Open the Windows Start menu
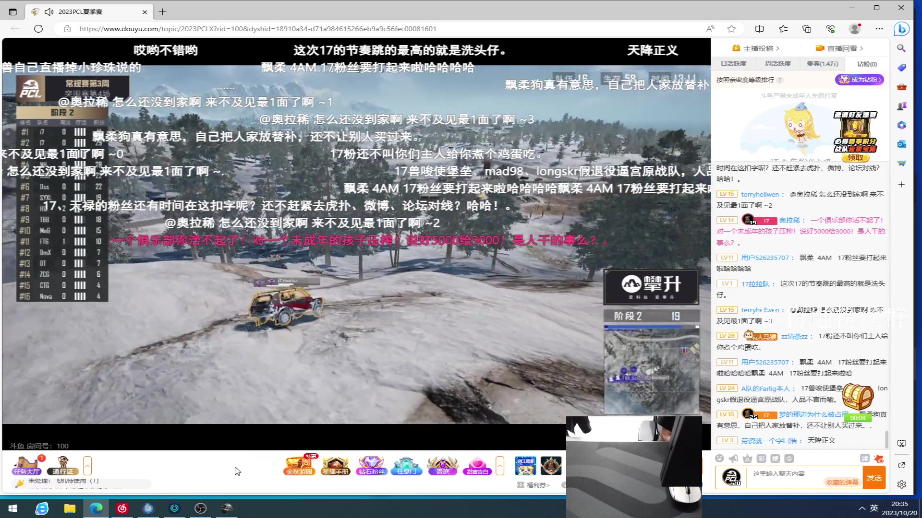This screenshot has height=518, width=922. pos(13,508)
